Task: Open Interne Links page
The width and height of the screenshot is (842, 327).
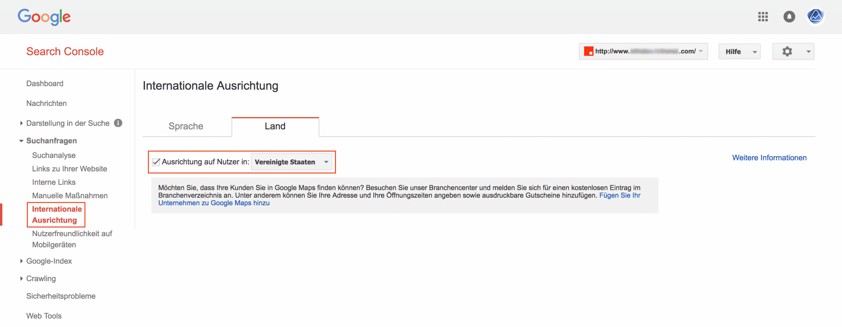Action: [x=54, y=182]
